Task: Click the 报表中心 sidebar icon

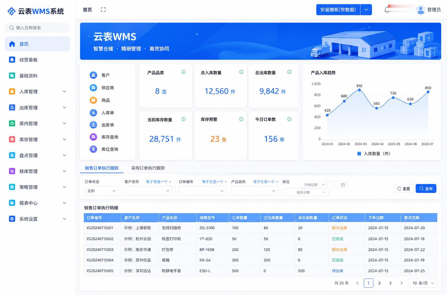Action: pyautogui.click(x=12, y=203)
